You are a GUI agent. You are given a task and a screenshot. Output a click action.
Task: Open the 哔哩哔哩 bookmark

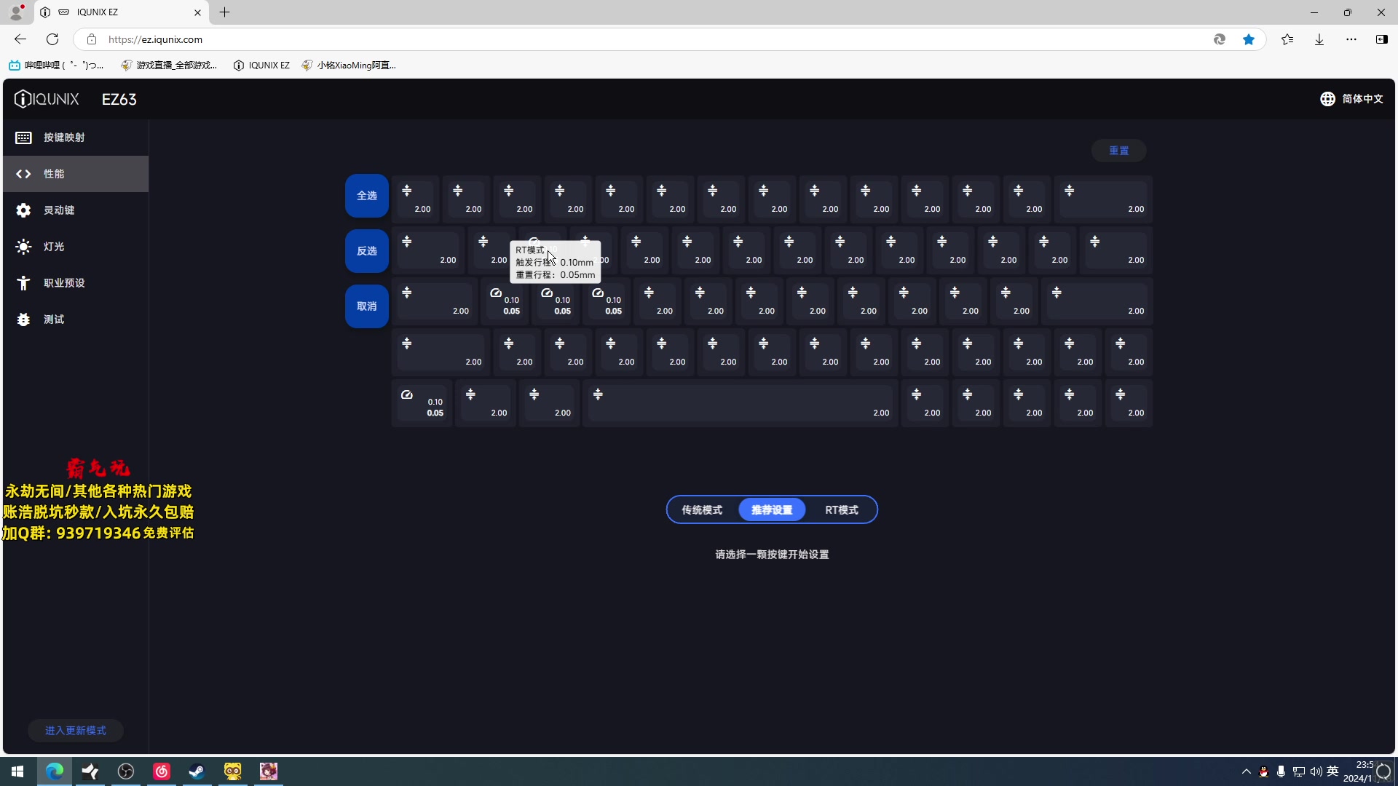tap(56, 65)
